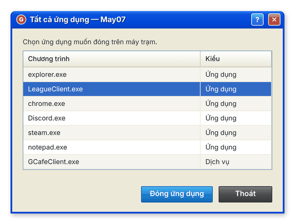Sort by the Kiểu column header
The image size is (295, 224).
236,59
